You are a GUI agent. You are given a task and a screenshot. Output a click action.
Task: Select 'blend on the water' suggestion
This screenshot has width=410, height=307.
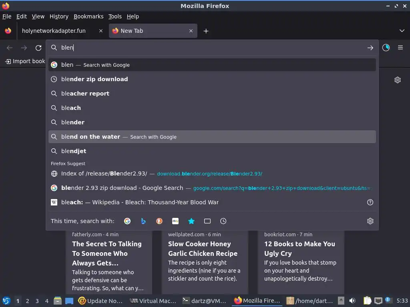[212, 137]
